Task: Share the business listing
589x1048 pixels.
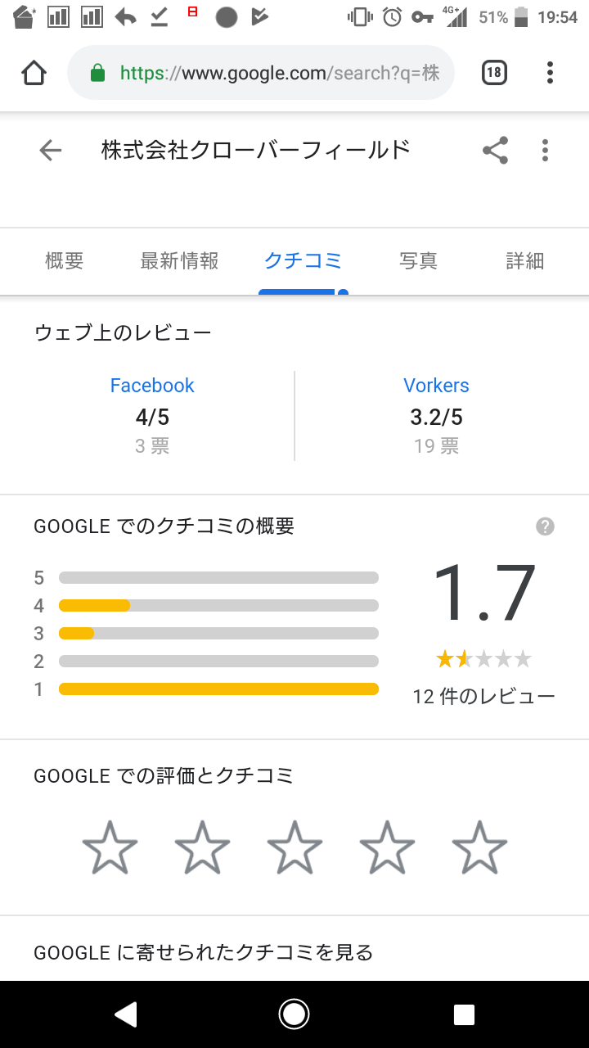Action: (495, 150)
